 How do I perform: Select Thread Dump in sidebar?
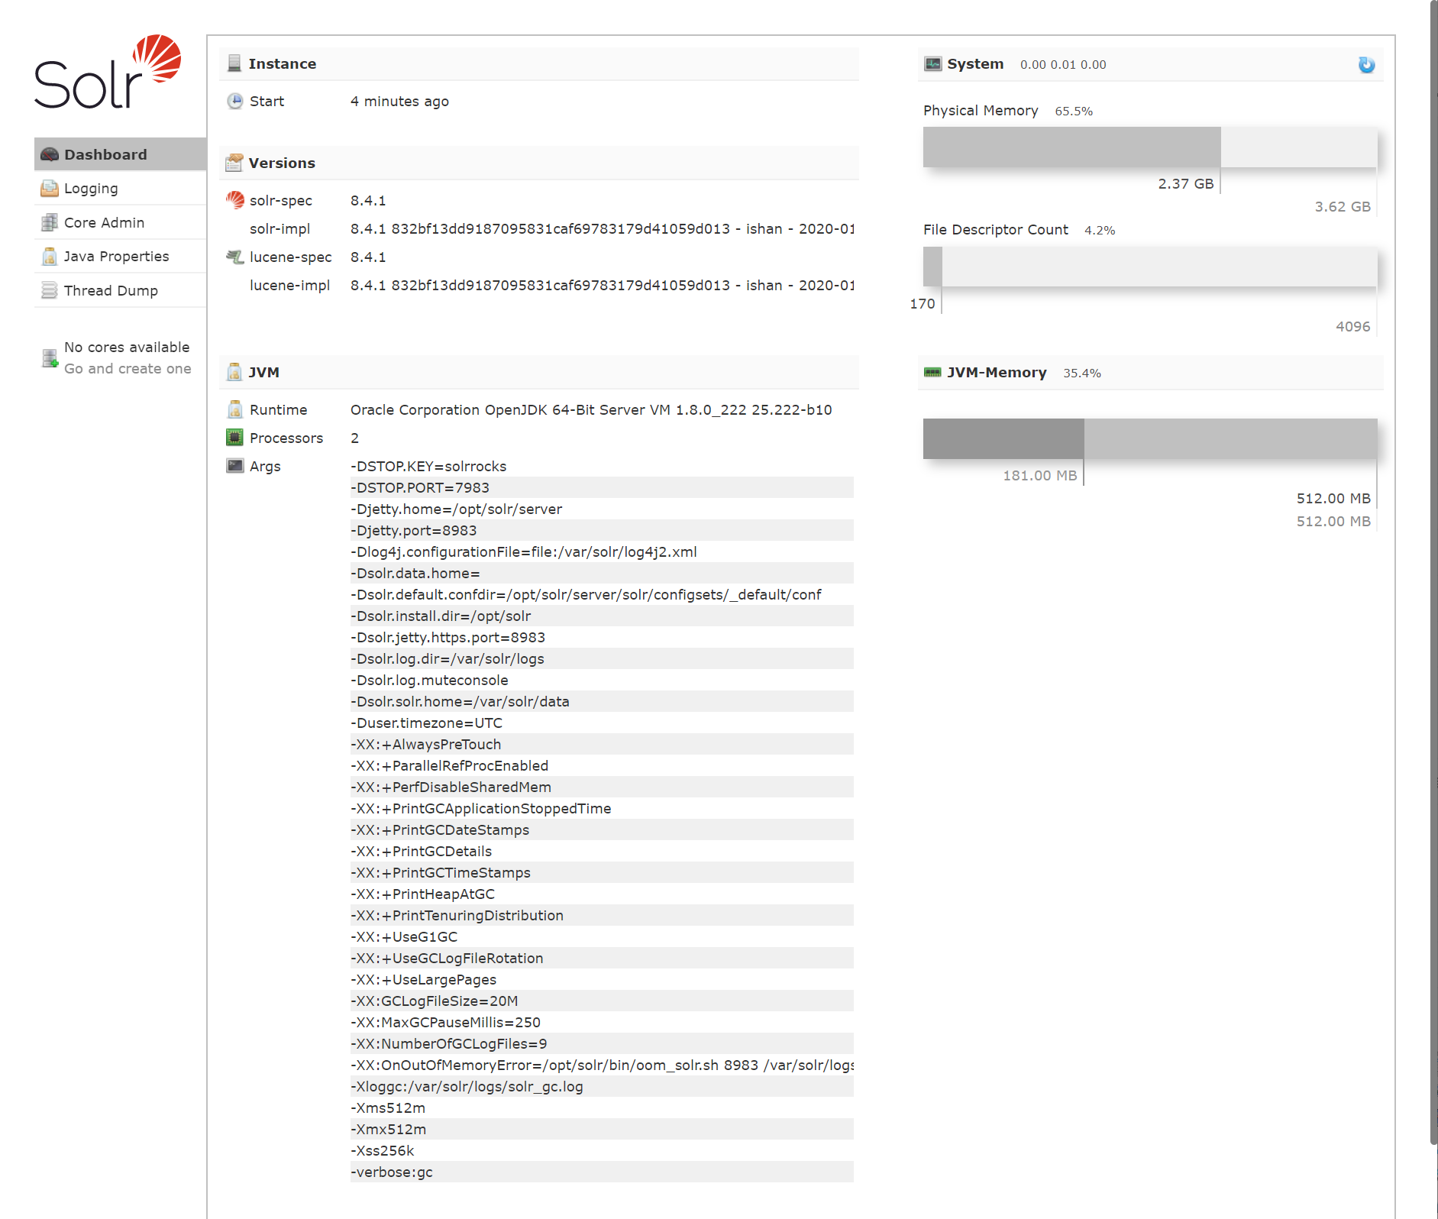(111, 291)
